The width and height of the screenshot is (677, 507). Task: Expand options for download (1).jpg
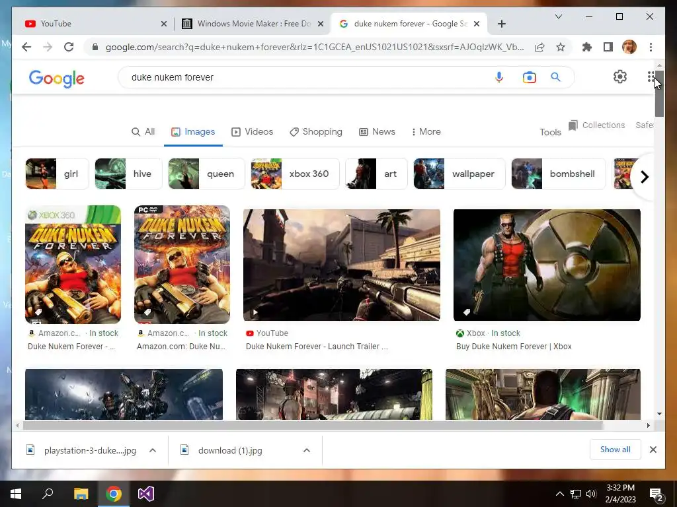(x=307, y=450)
